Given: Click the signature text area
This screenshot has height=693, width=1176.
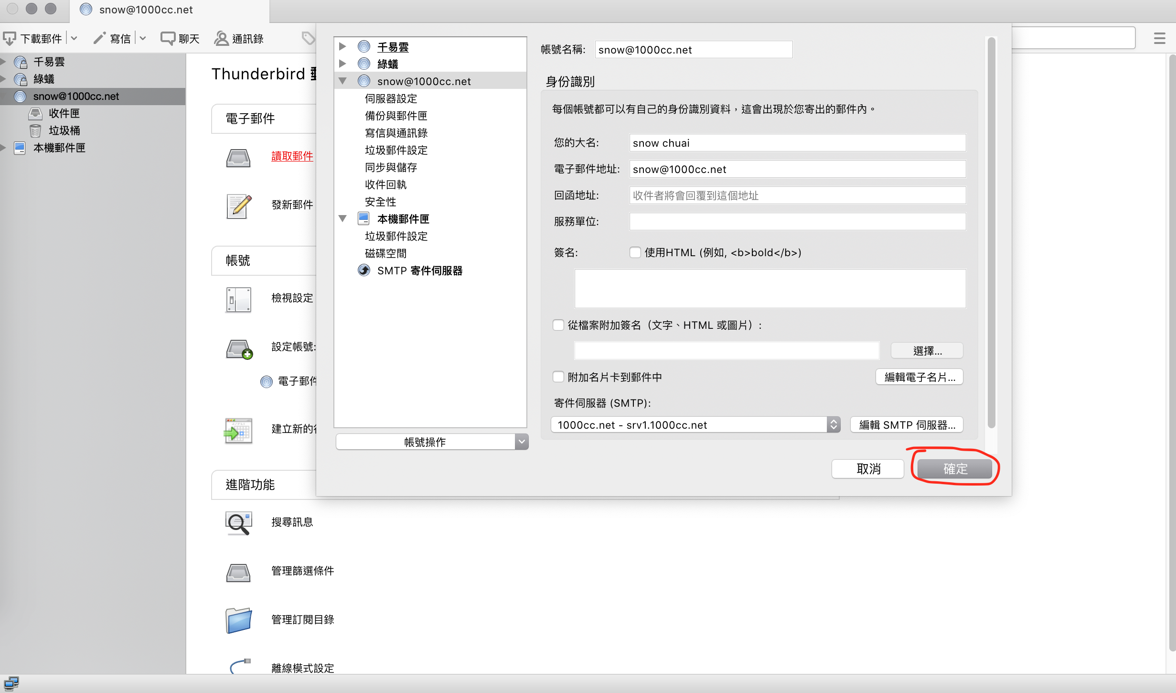Looking at the screenshot, I should click(770, 289).
